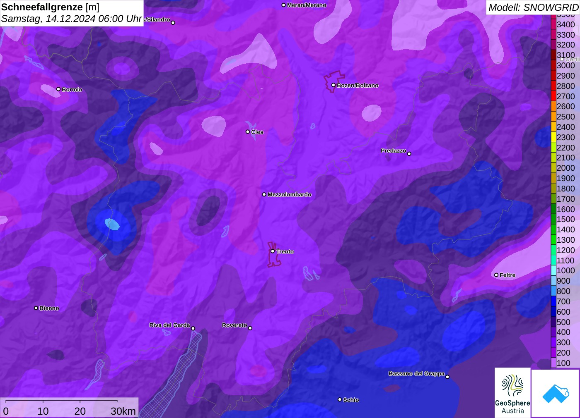Click the Bassano del Grappa marker
Viewport: 580px width, 418px height.
(x=447, y=377)
